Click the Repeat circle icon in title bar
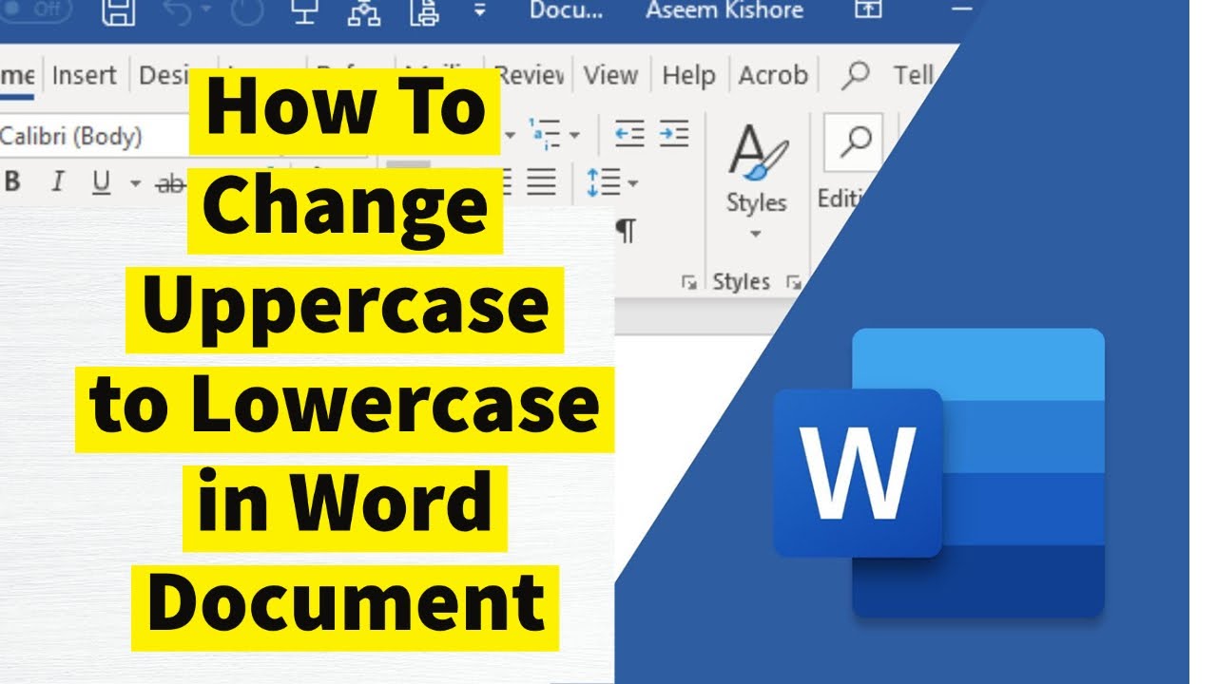The width and height of the screenshot is (1217, 684). coord(247,11)
